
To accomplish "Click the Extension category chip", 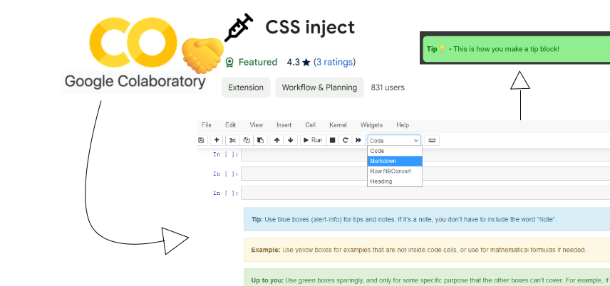I will (246, 88).
